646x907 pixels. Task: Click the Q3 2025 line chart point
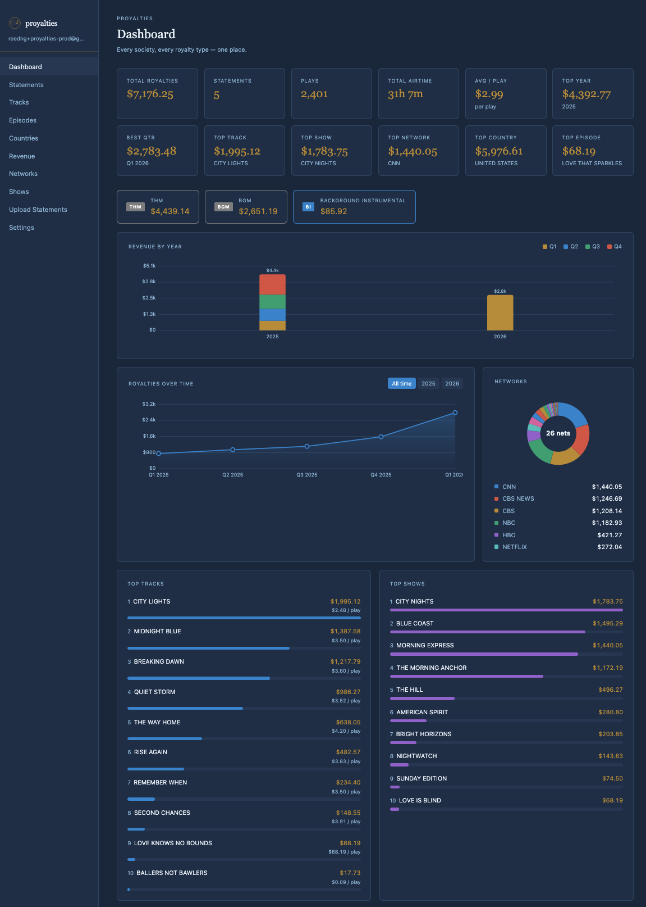[307, 446]
